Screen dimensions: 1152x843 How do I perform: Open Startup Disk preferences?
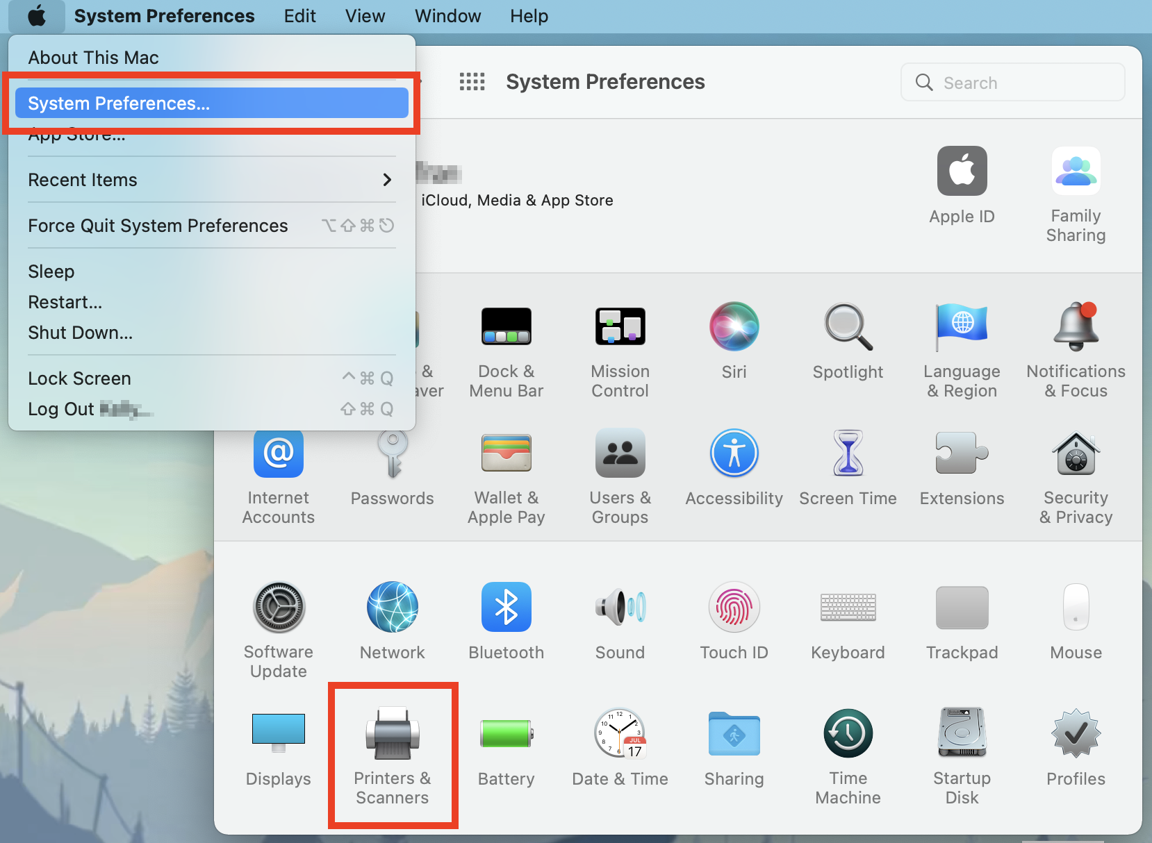pyautogui.click(x=962, y=758)
